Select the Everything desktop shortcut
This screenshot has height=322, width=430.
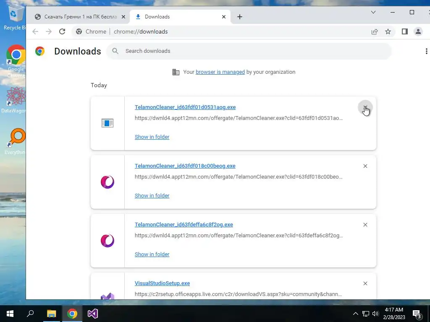coord(16,142)
